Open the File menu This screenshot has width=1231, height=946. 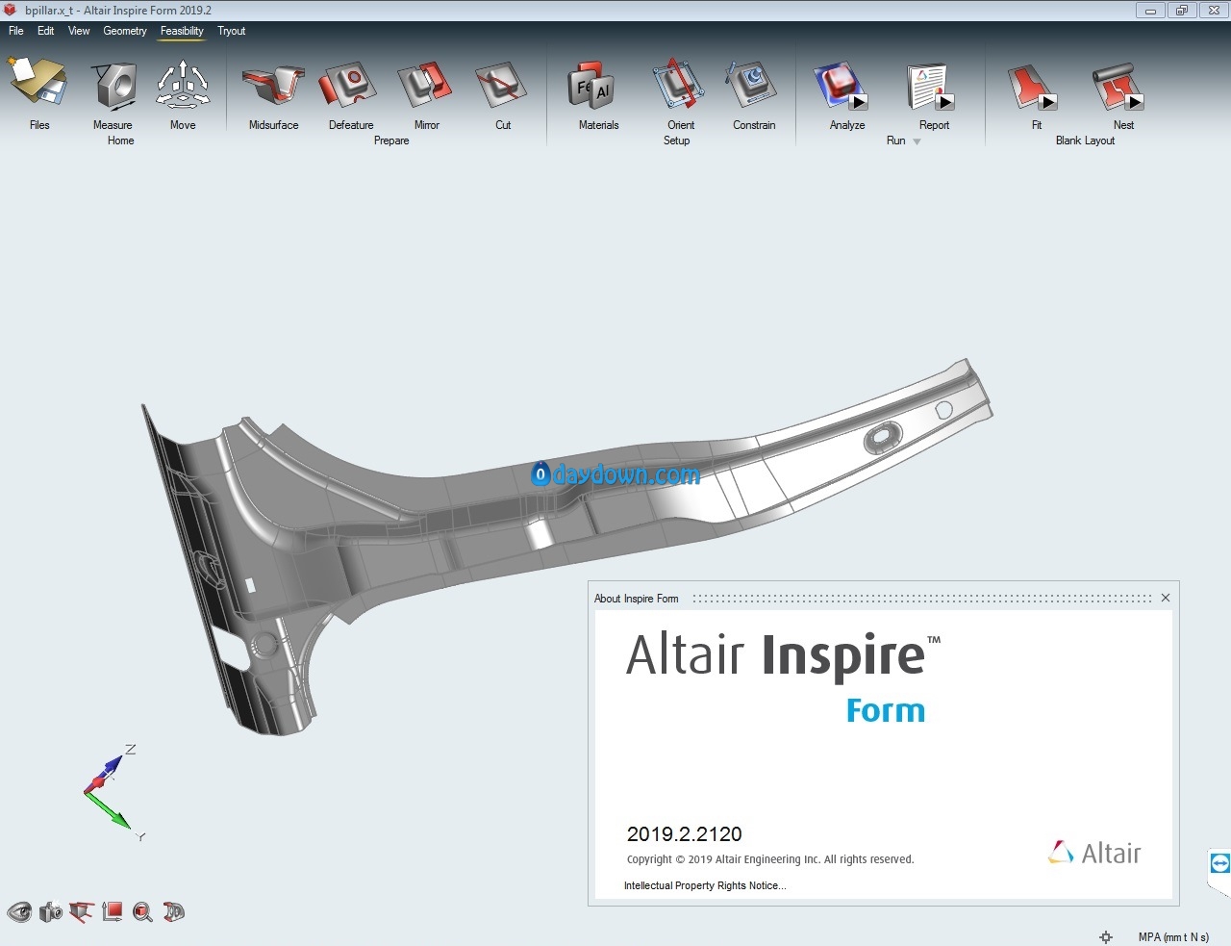click(x=16, y=31)
